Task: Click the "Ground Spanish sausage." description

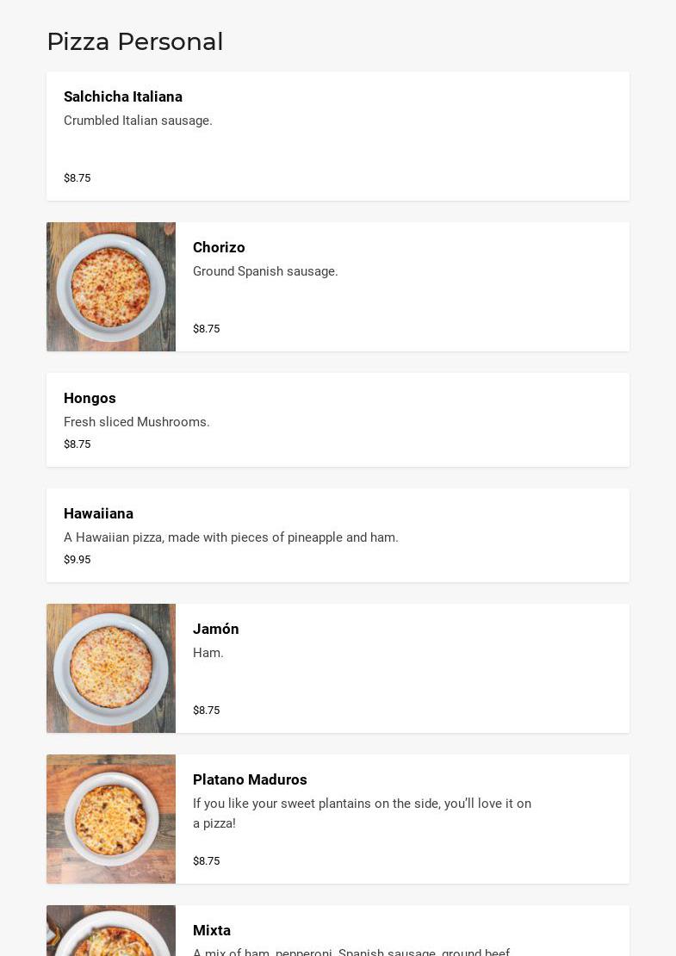Action: (265, 272)
